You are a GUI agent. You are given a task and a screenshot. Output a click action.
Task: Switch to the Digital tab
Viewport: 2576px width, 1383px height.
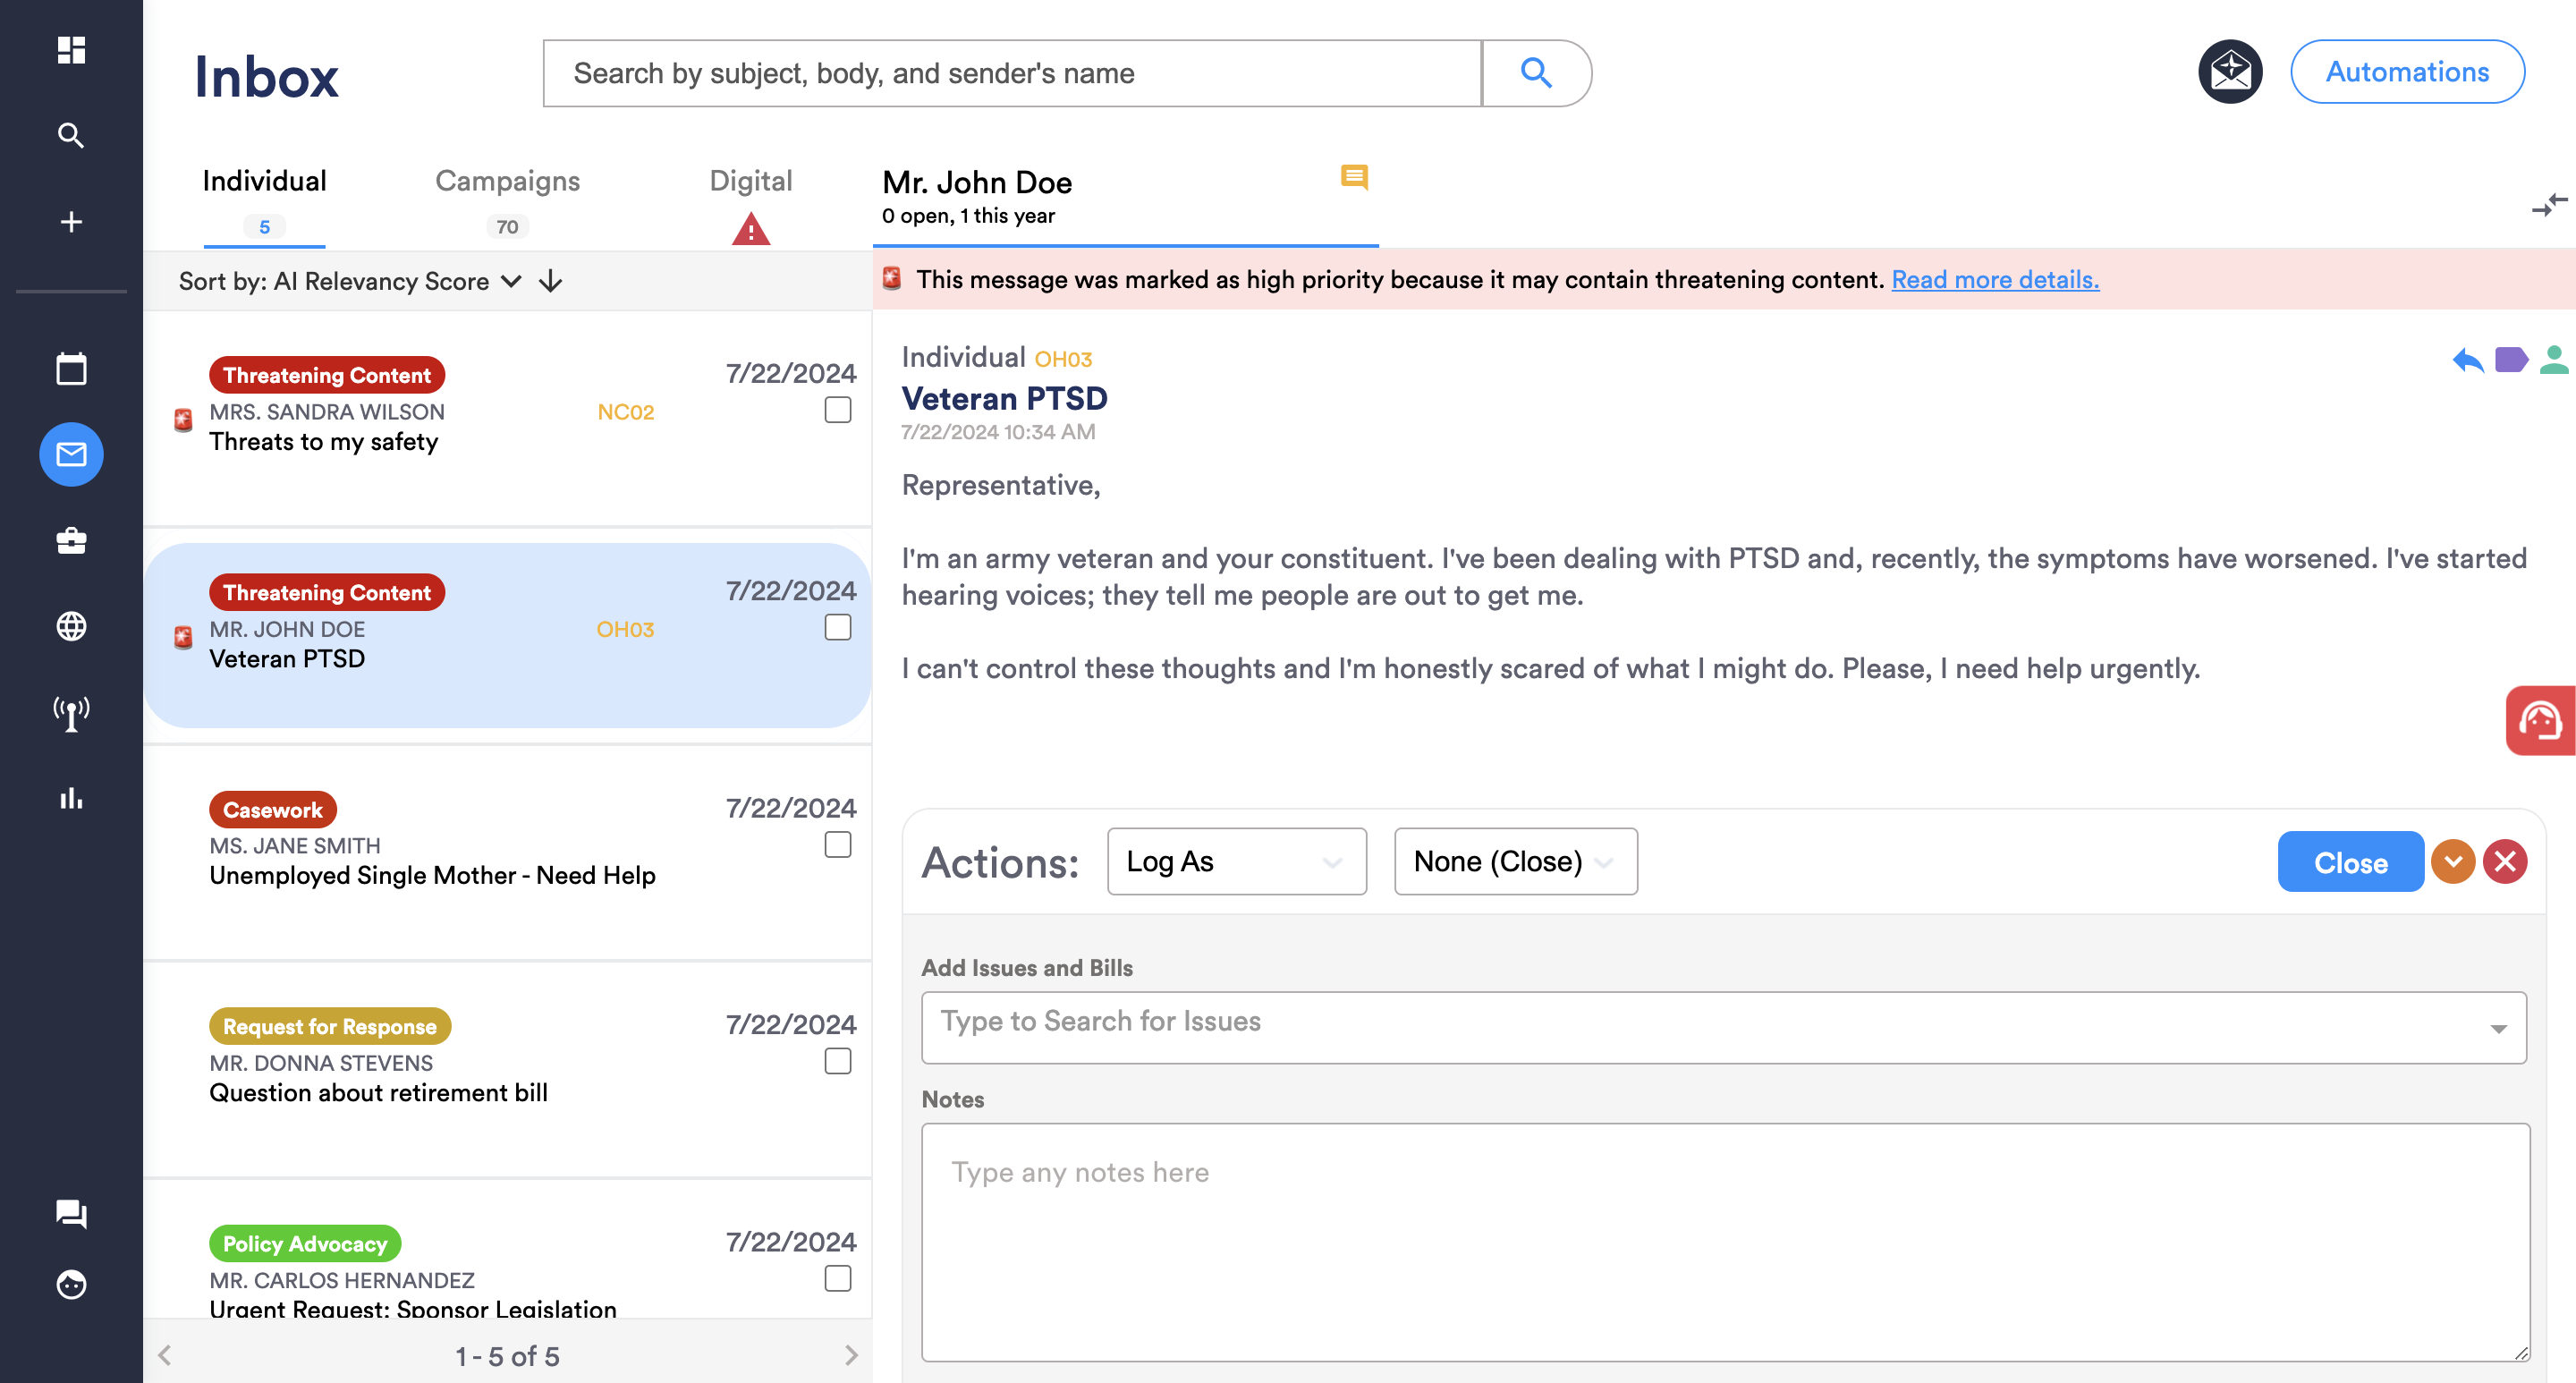tap(751, 181)
